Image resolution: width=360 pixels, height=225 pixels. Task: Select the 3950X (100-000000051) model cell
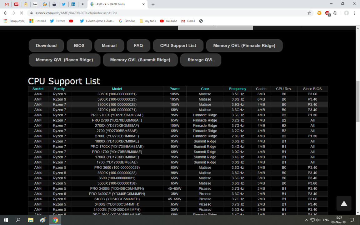117,94
